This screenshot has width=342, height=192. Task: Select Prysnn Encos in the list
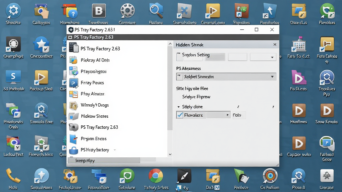click(94, 139)
